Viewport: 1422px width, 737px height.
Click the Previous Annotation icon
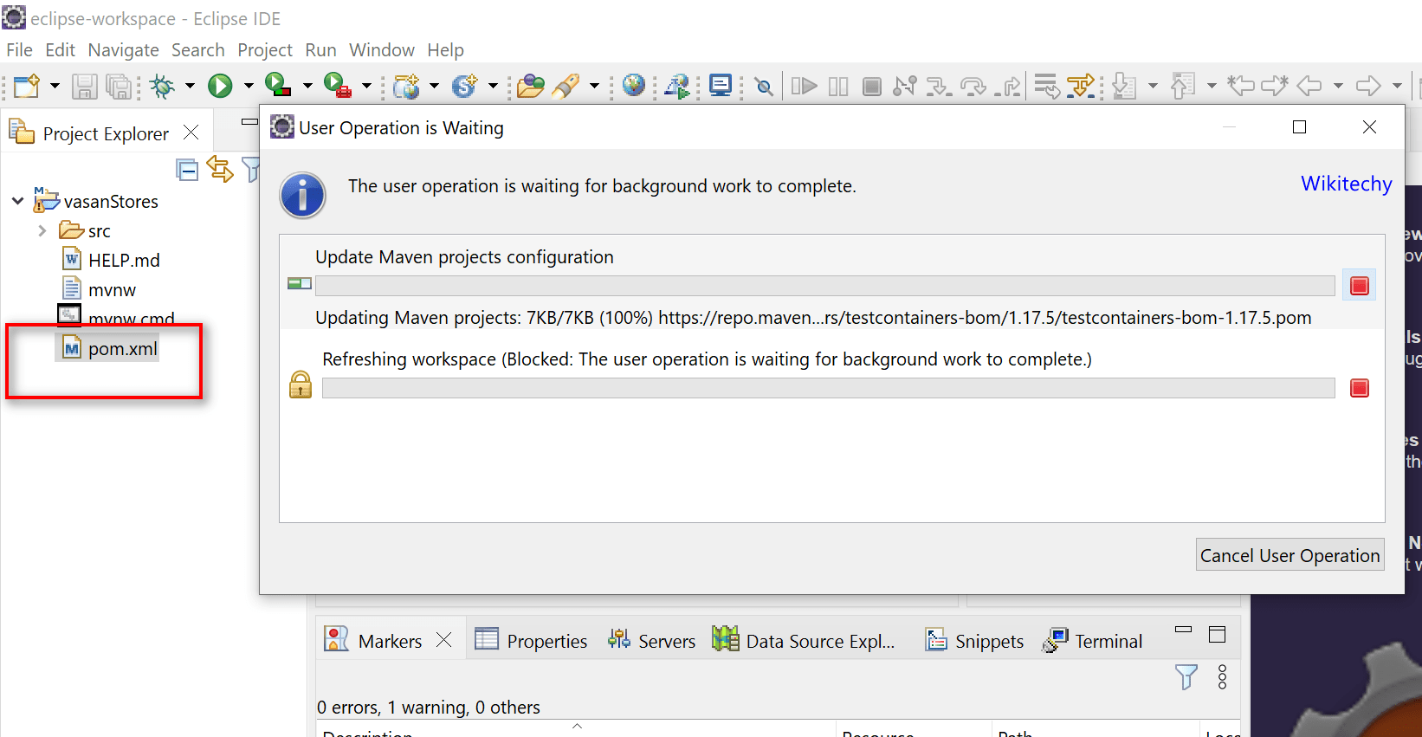point(1183,86)
